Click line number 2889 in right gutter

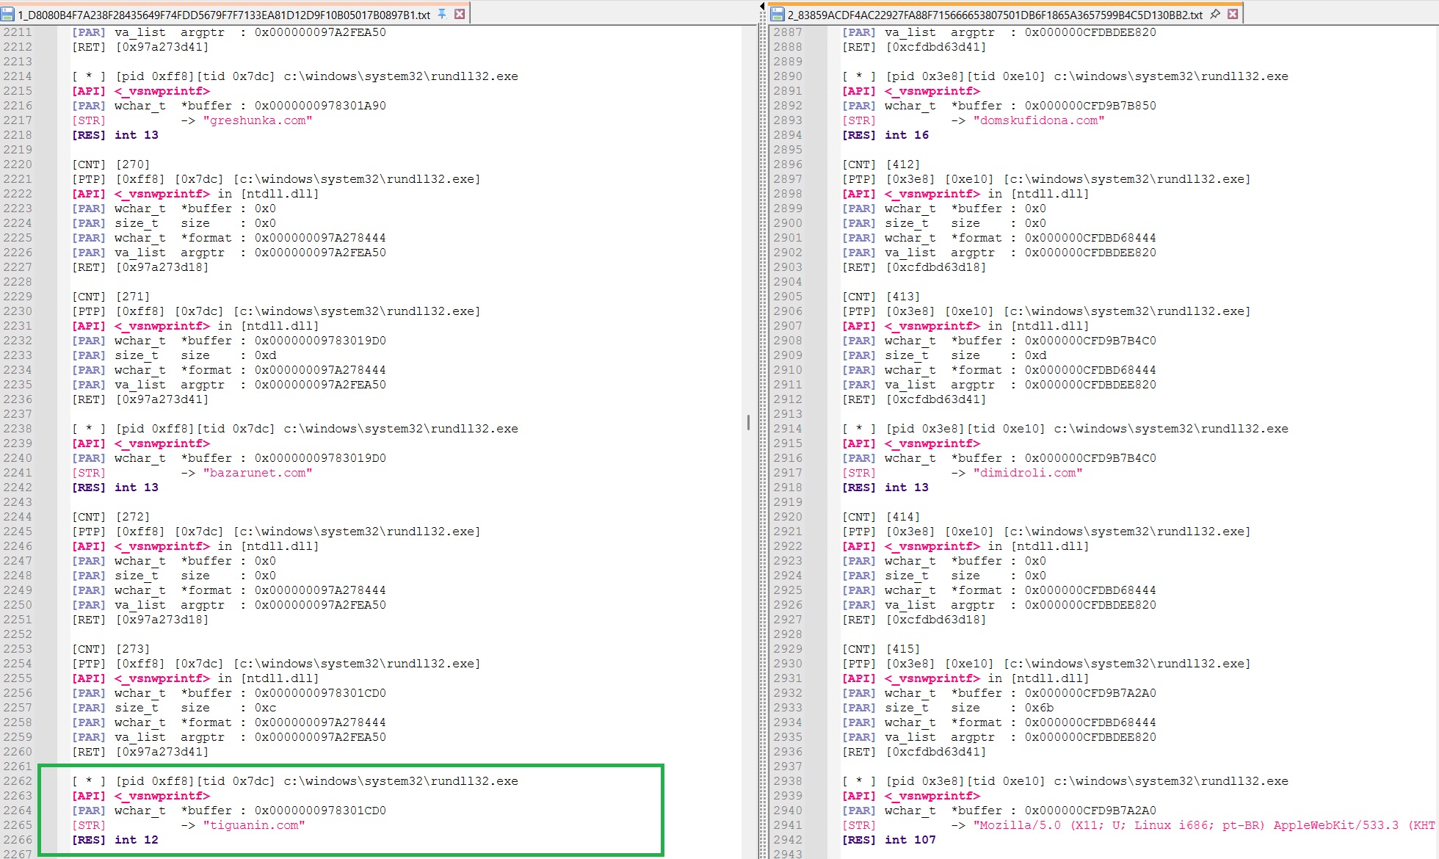point(788,62)
